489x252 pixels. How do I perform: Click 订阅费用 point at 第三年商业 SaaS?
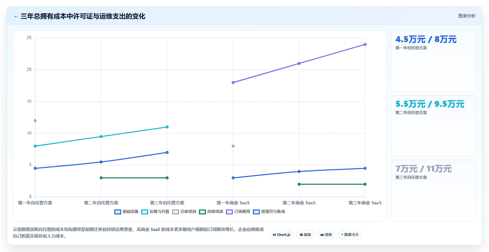pos(365,44)
